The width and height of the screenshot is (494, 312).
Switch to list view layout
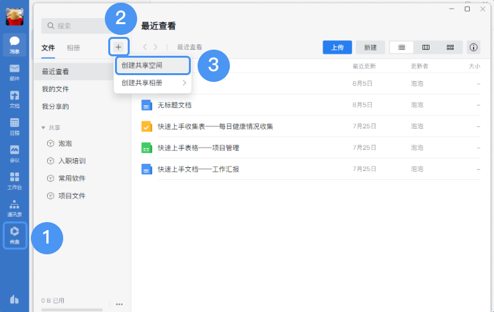pos(401,47)
